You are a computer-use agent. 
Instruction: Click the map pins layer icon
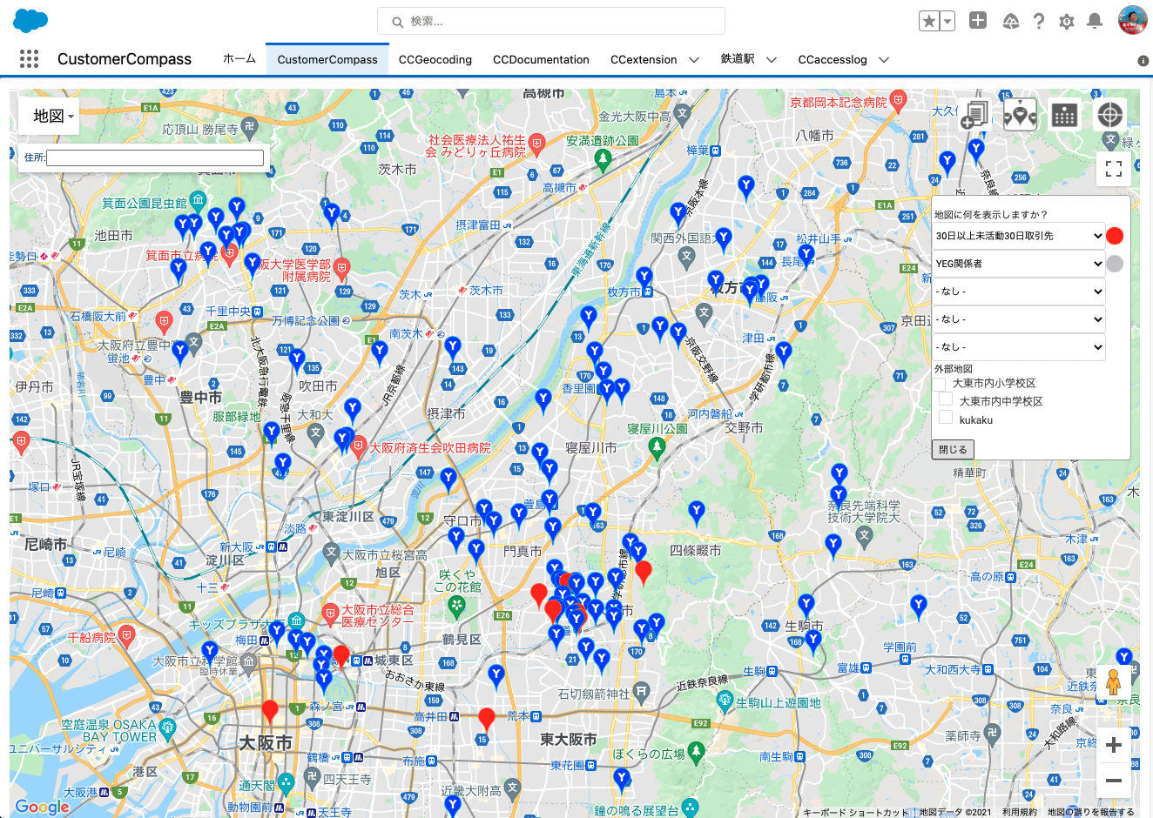[1020, 114]
